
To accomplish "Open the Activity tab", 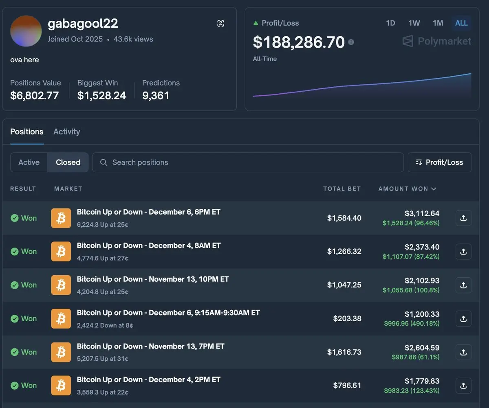I will (x=67, y=132).
